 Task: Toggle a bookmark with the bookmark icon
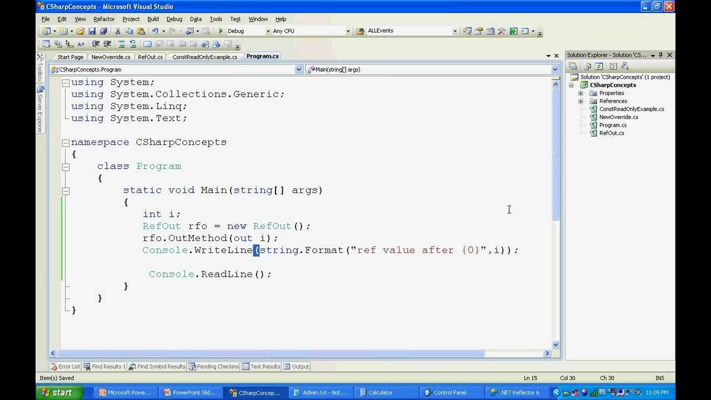[x=147, y=44]
